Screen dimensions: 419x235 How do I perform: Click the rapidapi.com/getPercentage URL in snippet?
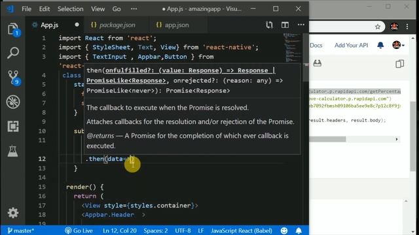pos(355,91)
